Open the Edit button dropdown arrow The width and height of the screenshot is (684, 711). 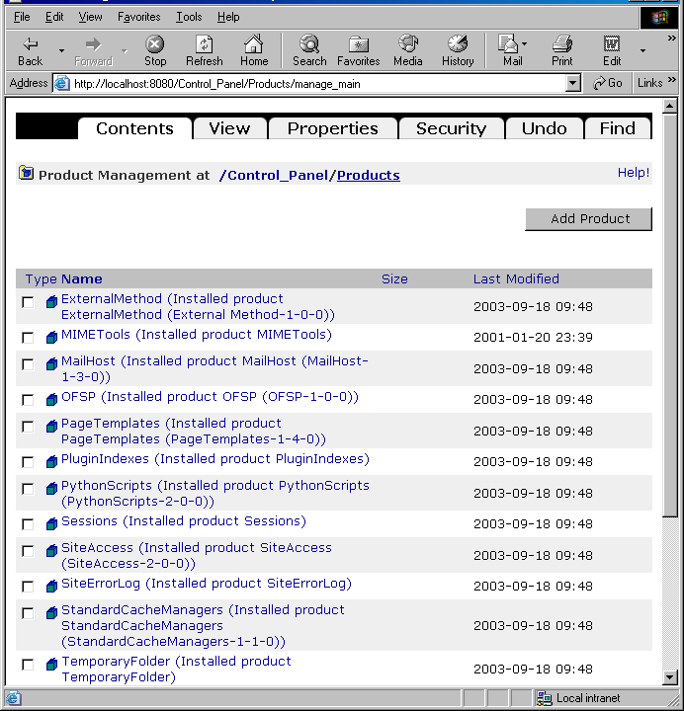(642, 50)
